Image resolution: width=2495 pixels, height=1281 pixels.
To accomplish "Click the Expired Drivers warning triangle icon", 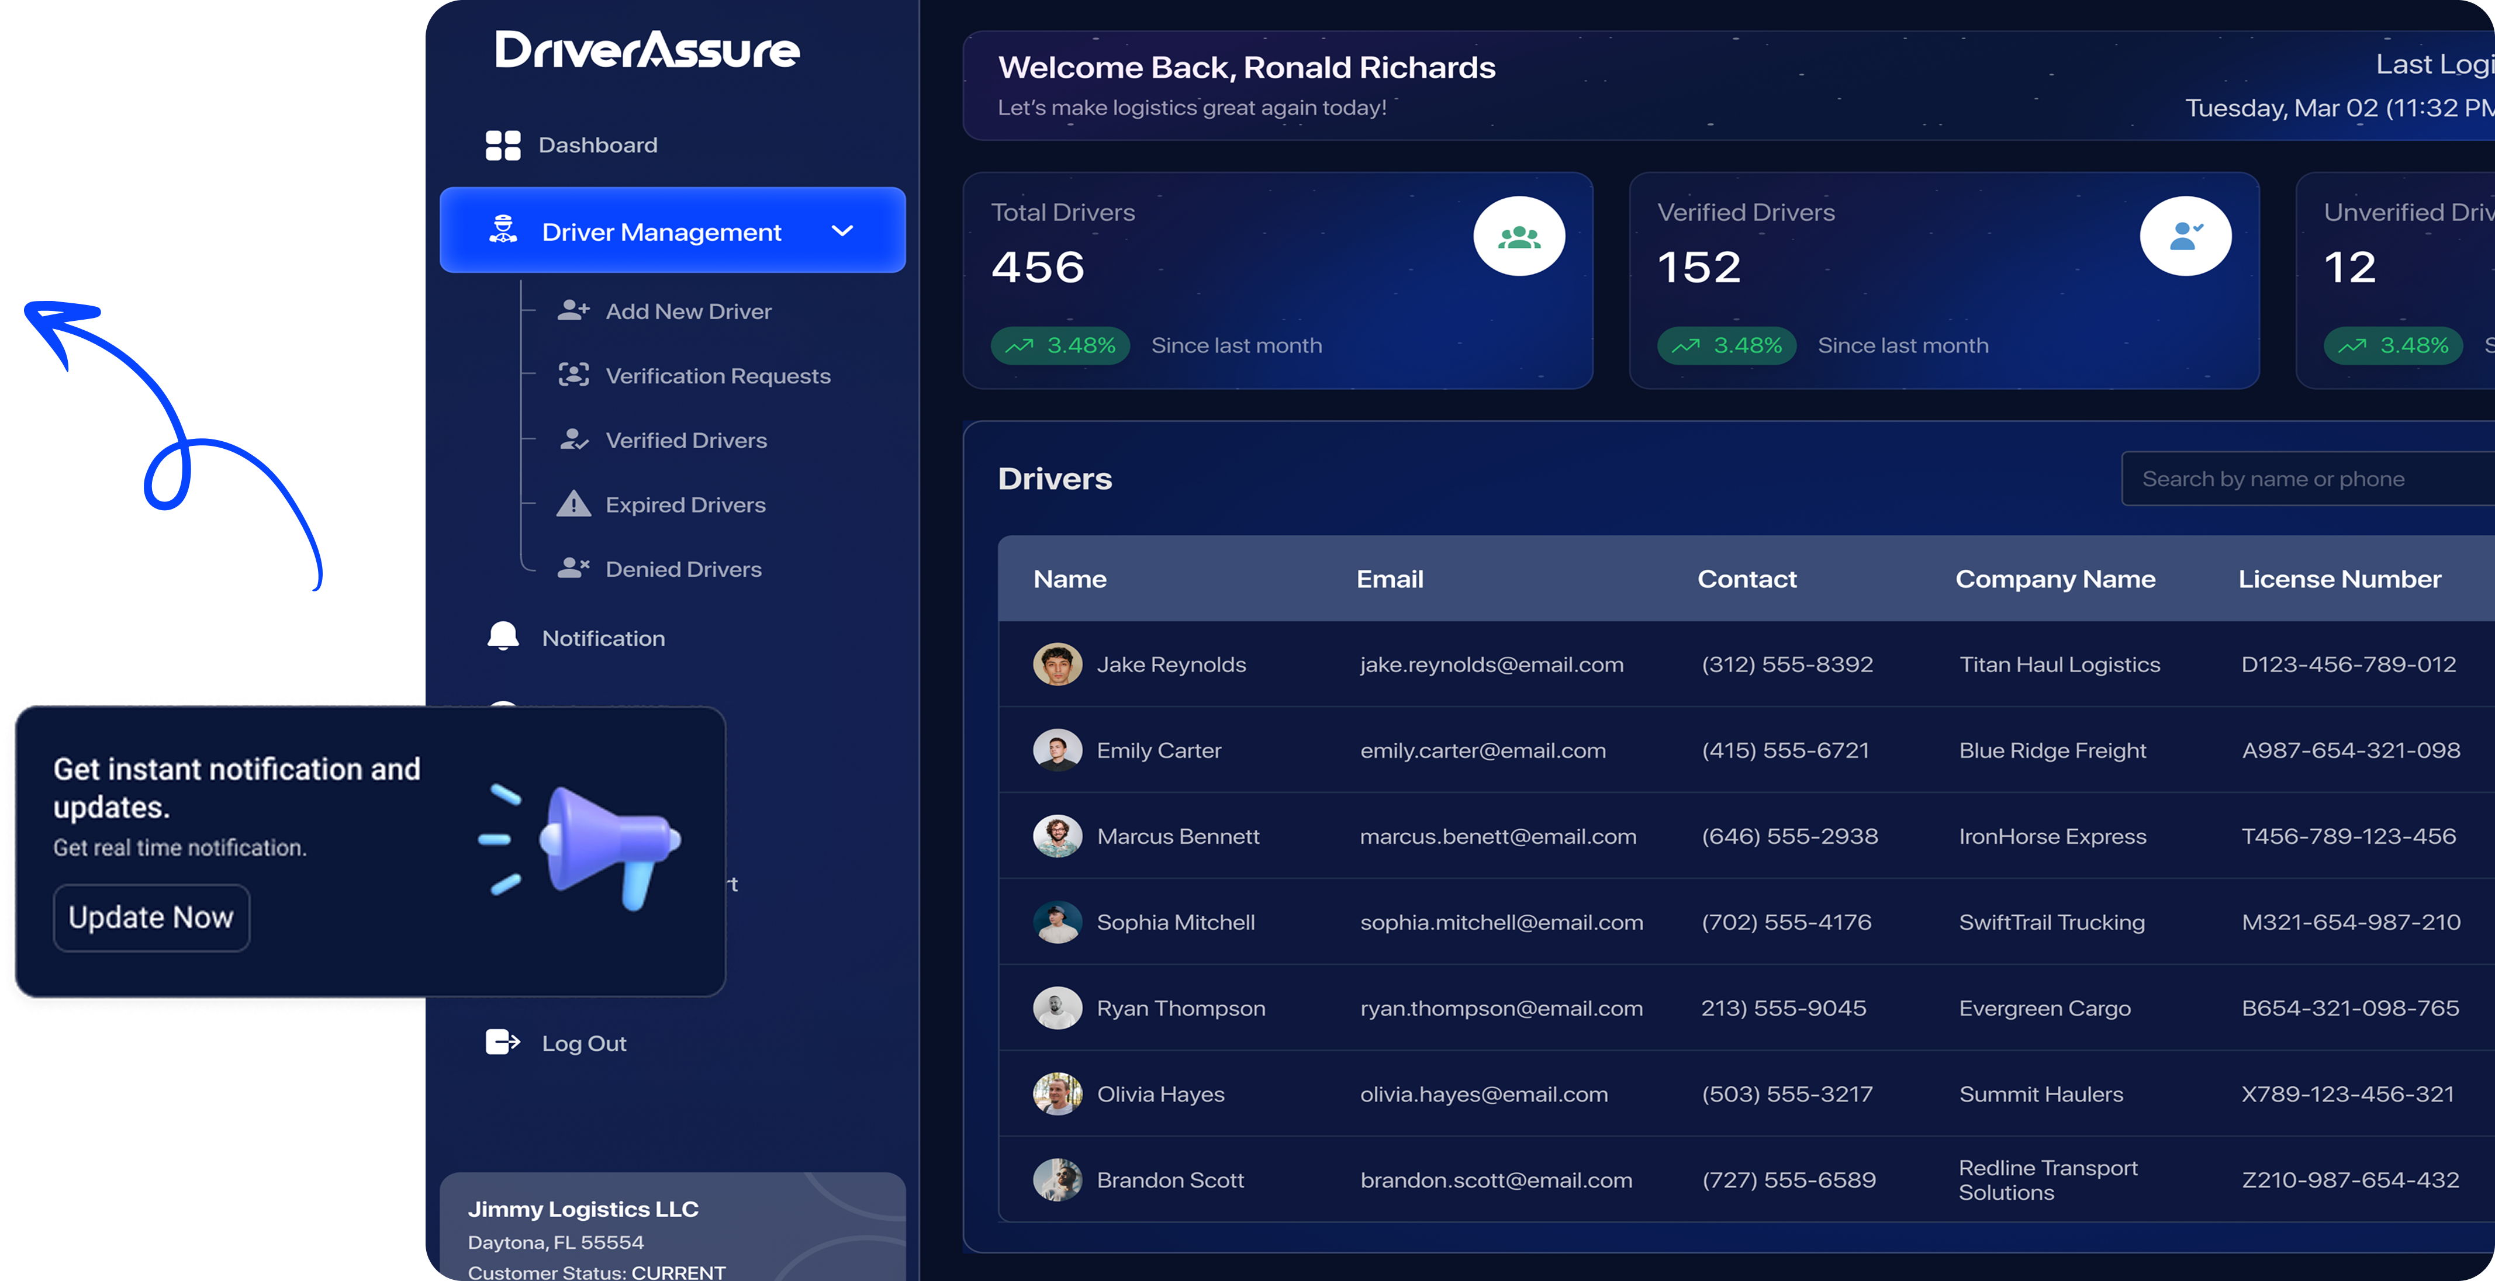I will [x=573, y=504].
